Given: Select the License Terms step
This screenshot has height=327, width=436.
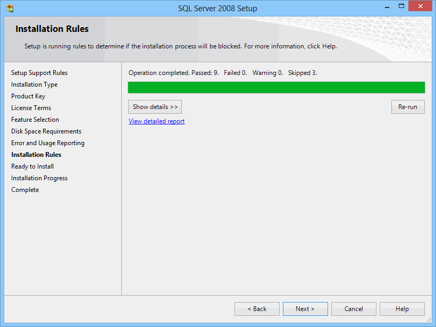Looking at the screenshot, I should (x=31, y=108).
